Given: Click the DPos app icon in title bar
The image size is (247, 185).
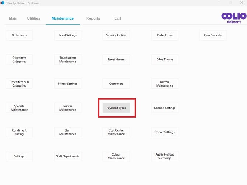Looking at the screenshot, I should click(x=2, y=3).
